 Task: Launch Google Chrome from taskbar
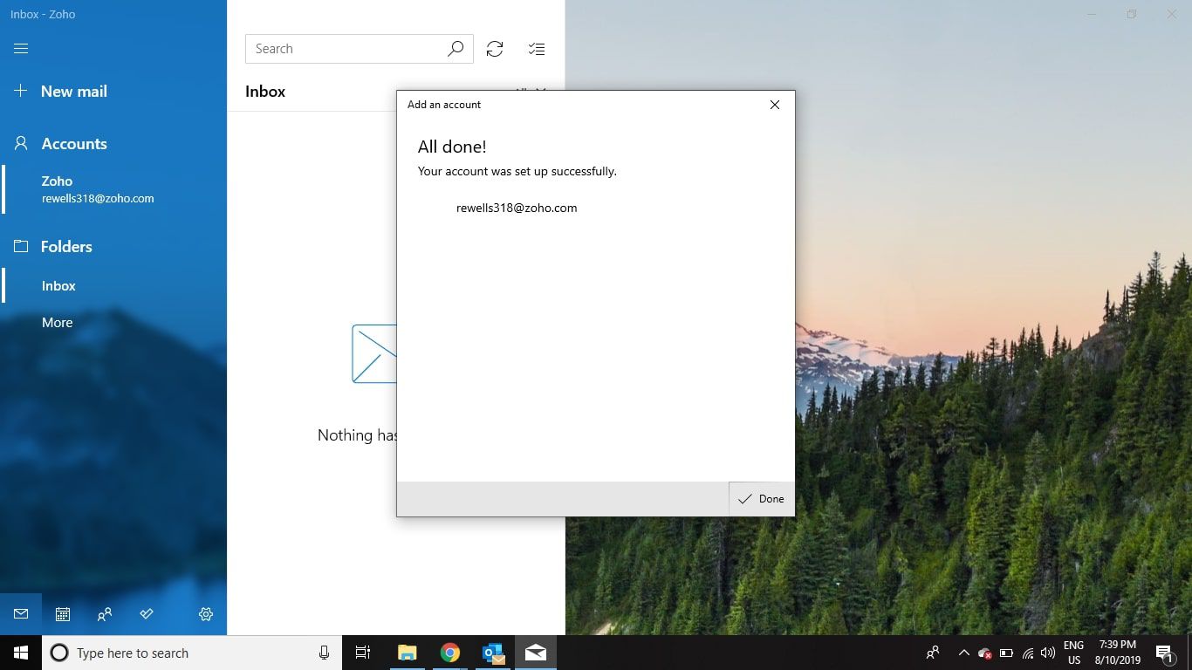click(450, 653)
